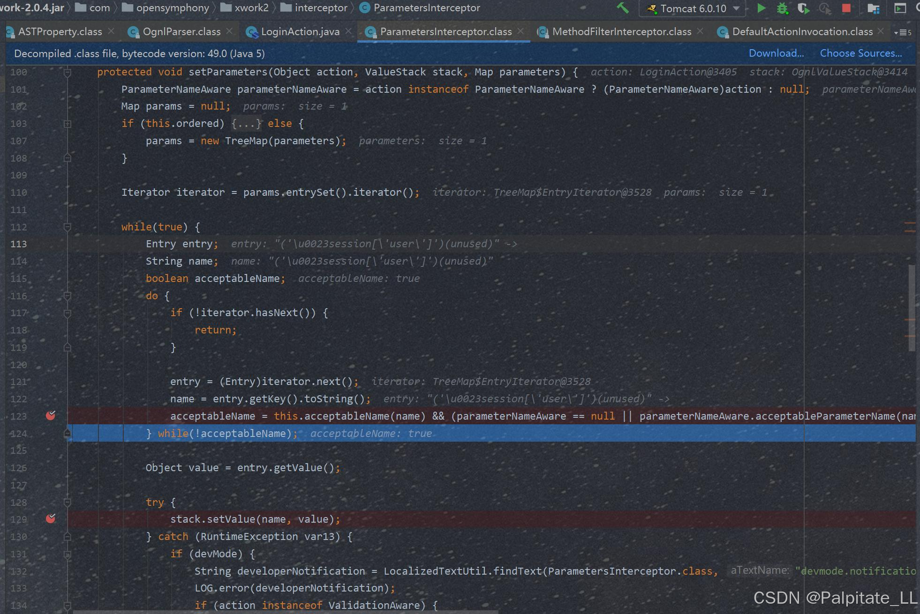
Task: Click the DefaultActionInvocation.class tab class icon
Action: [723, 32]
